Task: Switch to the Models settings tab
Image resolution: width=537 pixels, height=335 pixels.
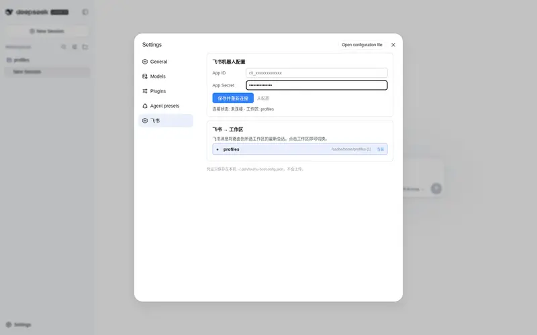Action: click(166, 76)
